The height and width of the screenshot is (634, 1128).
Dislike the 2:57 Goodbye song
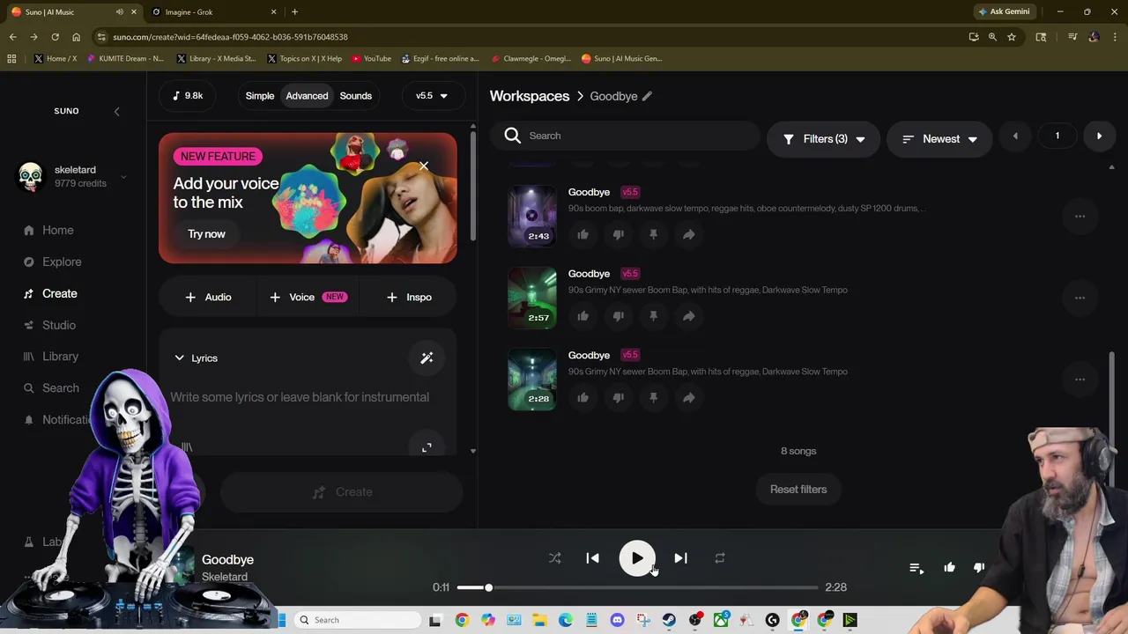pos(618,316)
